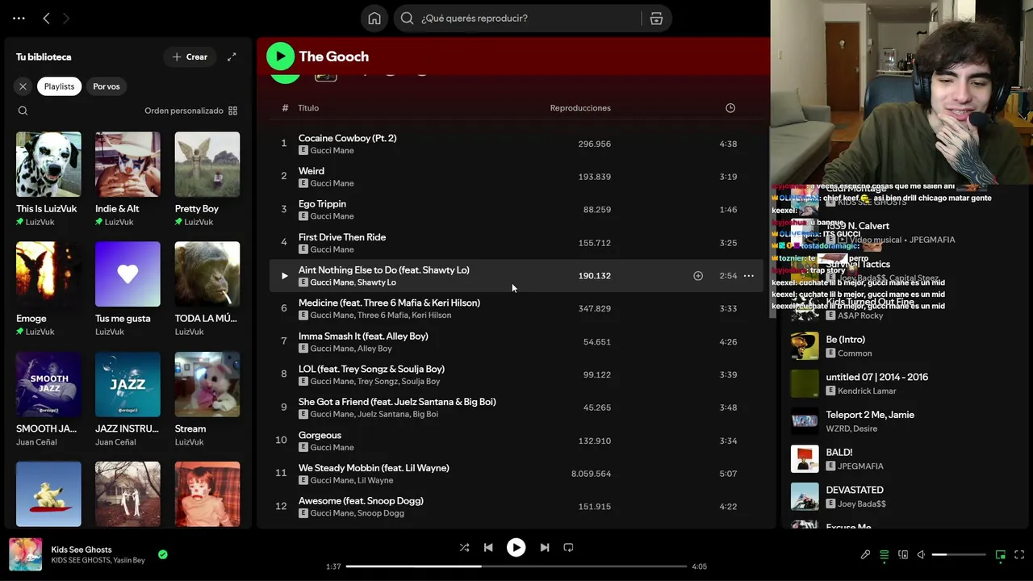Select the Playlists filter chip
The height and width of the screenshot is (581, 1033).
pos(59,86)
